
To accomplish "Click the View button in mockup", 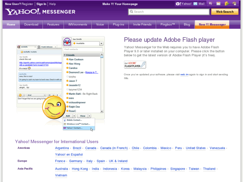I will pos(83,116).
